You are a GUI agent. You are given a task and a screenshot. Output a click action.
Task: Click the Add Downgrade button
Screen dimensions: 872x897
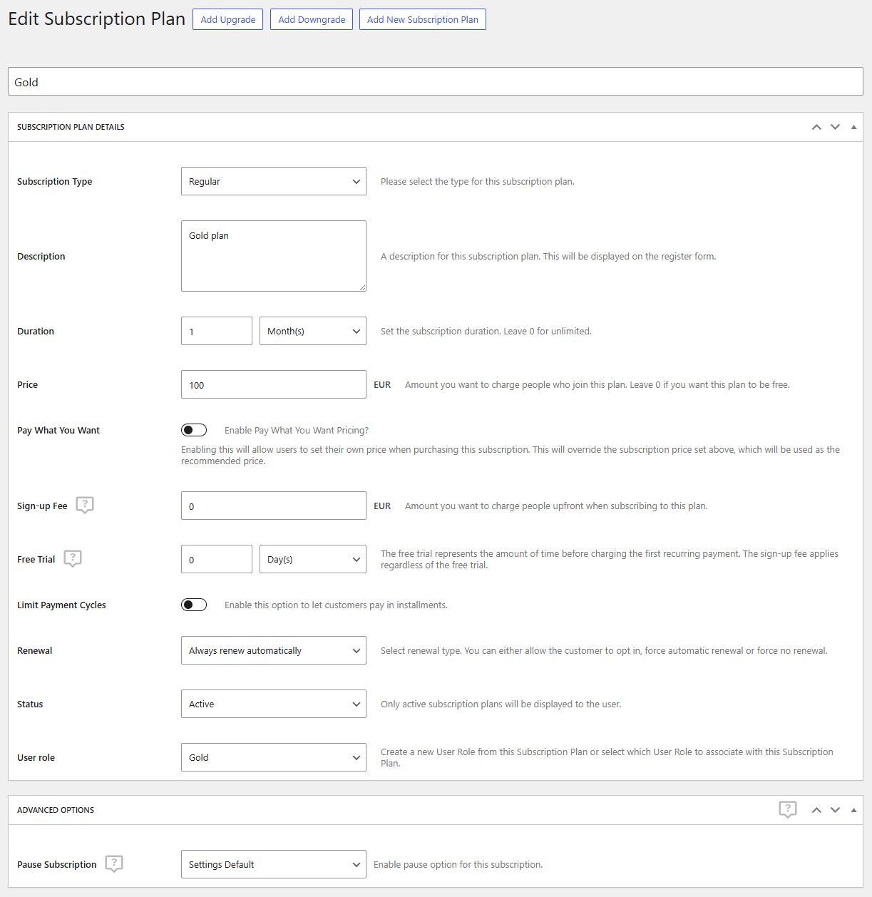click(311, 19)
